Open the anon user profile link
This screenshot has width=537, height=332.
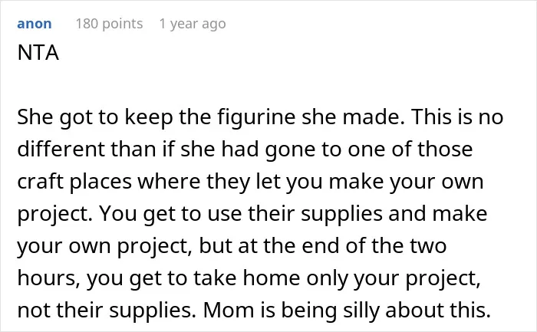pyautogui.click(x=35, y=24)
